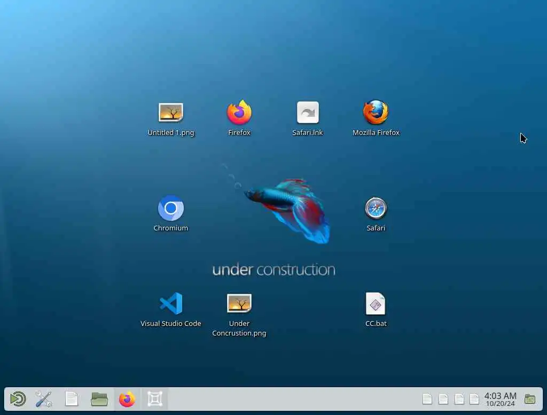
Task: Open the file manager folder in taskbar
Action: 99,399
